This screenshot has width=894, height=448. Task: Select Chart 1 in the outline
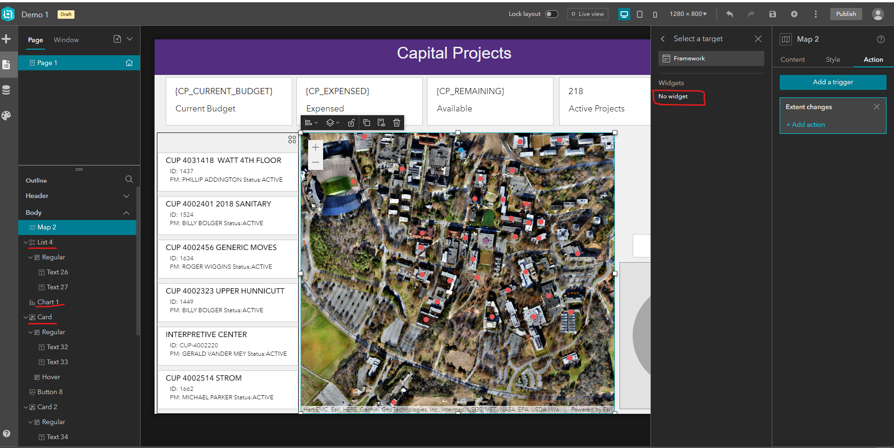(48, 302)
